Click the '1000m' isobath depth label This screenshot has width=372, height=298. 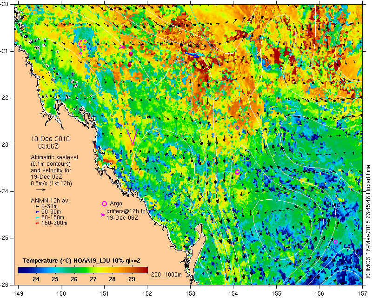[173, 274]
